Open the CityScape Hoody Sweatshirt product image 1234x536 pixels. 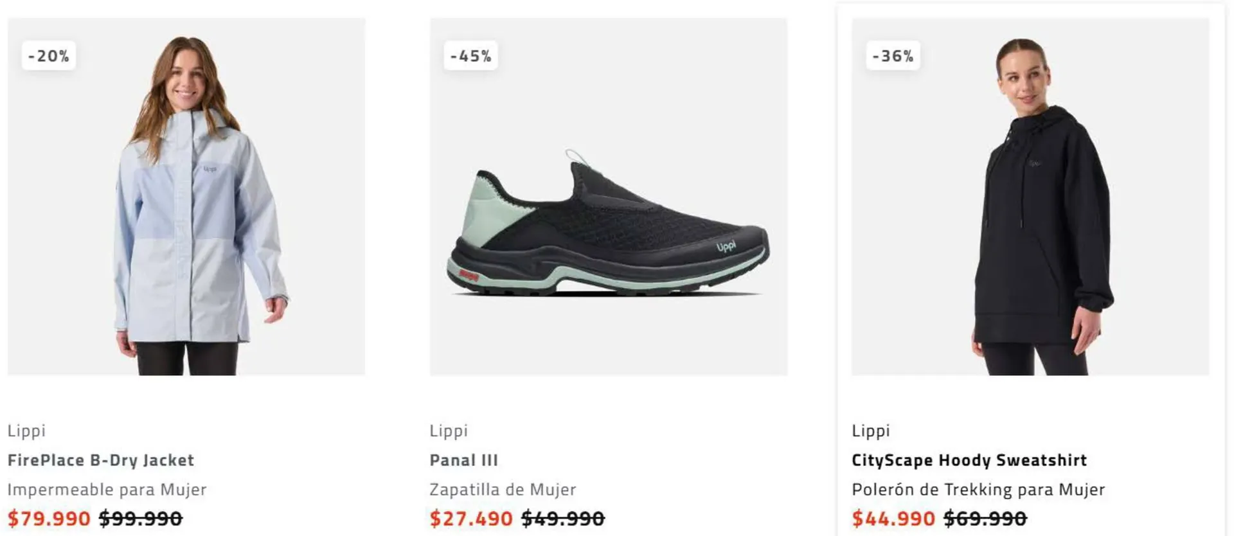coord(1030,206)
